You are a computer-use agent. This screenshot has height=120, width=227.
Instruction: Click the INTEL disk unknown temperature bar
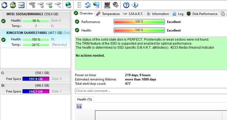point(36,26)
